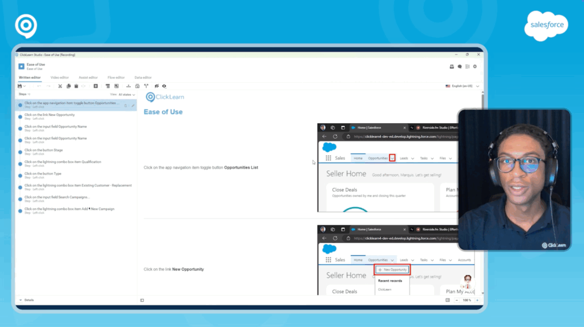The image size is (584, 327).
Task: Switch to the Flow editor tab
Action: pyautogui.click(x=116, y=78)
